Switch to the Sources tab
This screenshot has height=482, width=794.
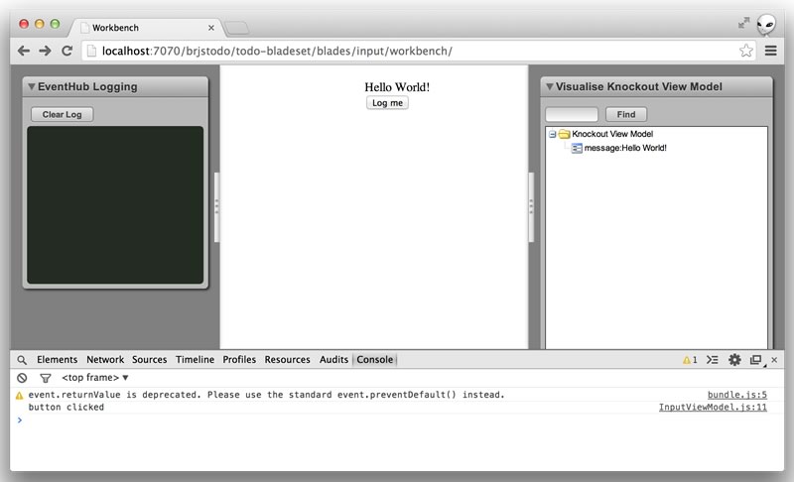click(150, 360)
